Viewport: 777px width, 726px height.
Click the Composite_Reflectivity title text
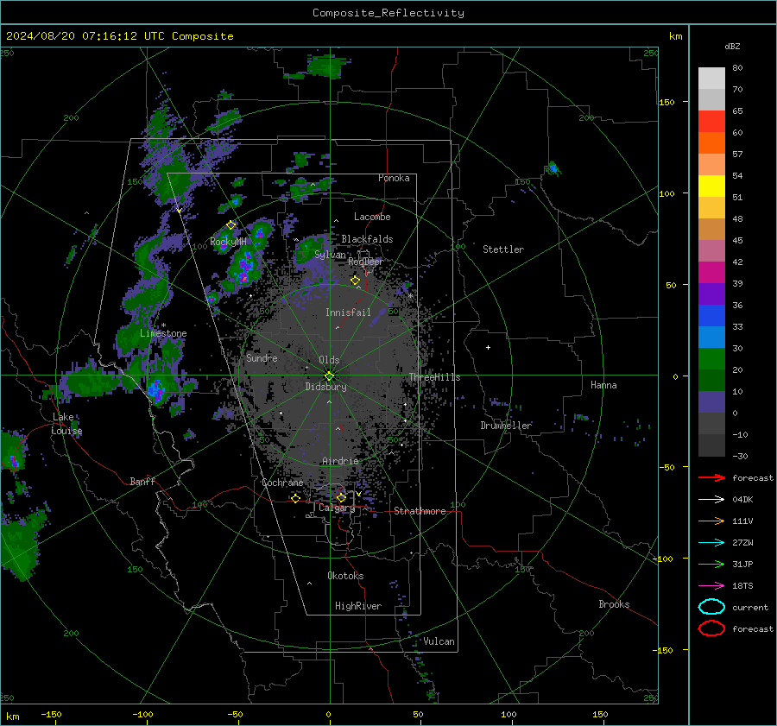pyautogui.click(x=388, y=13)
